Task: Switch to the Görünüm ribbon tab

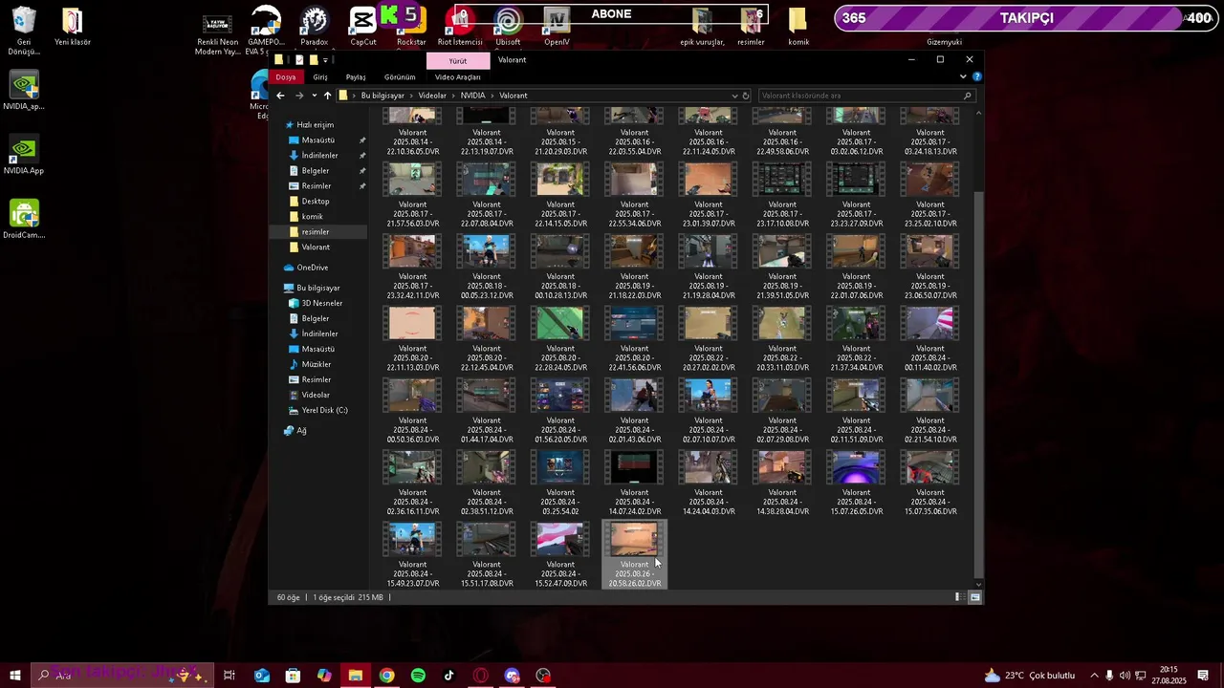Action: (x=400, y=77)
